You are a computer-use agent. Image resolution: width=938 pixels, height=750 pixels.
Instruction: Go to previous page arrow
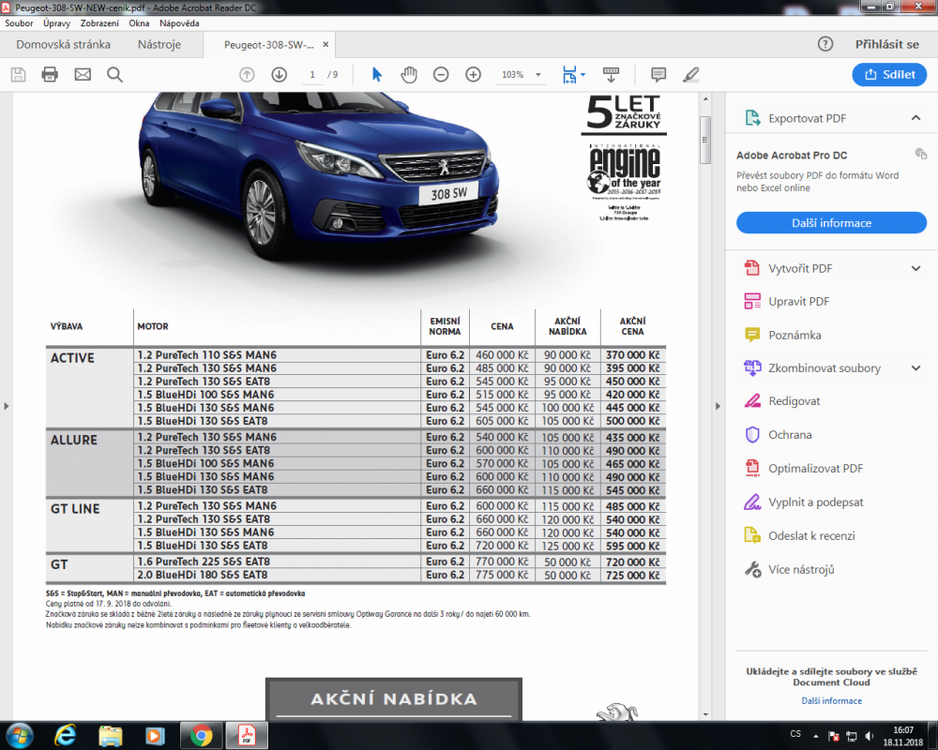coord(247,75)
